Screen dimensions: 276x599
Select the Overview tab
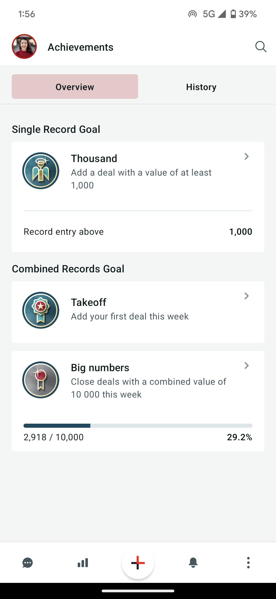[75, 87]
